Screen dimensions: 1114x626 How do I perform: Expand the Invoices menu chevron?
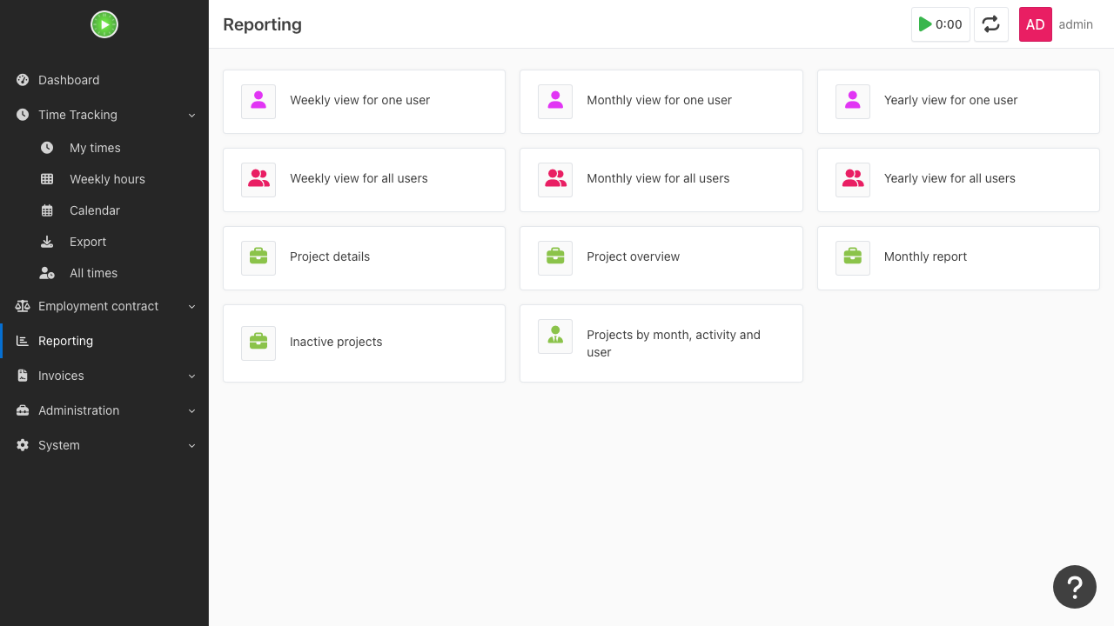192,376
